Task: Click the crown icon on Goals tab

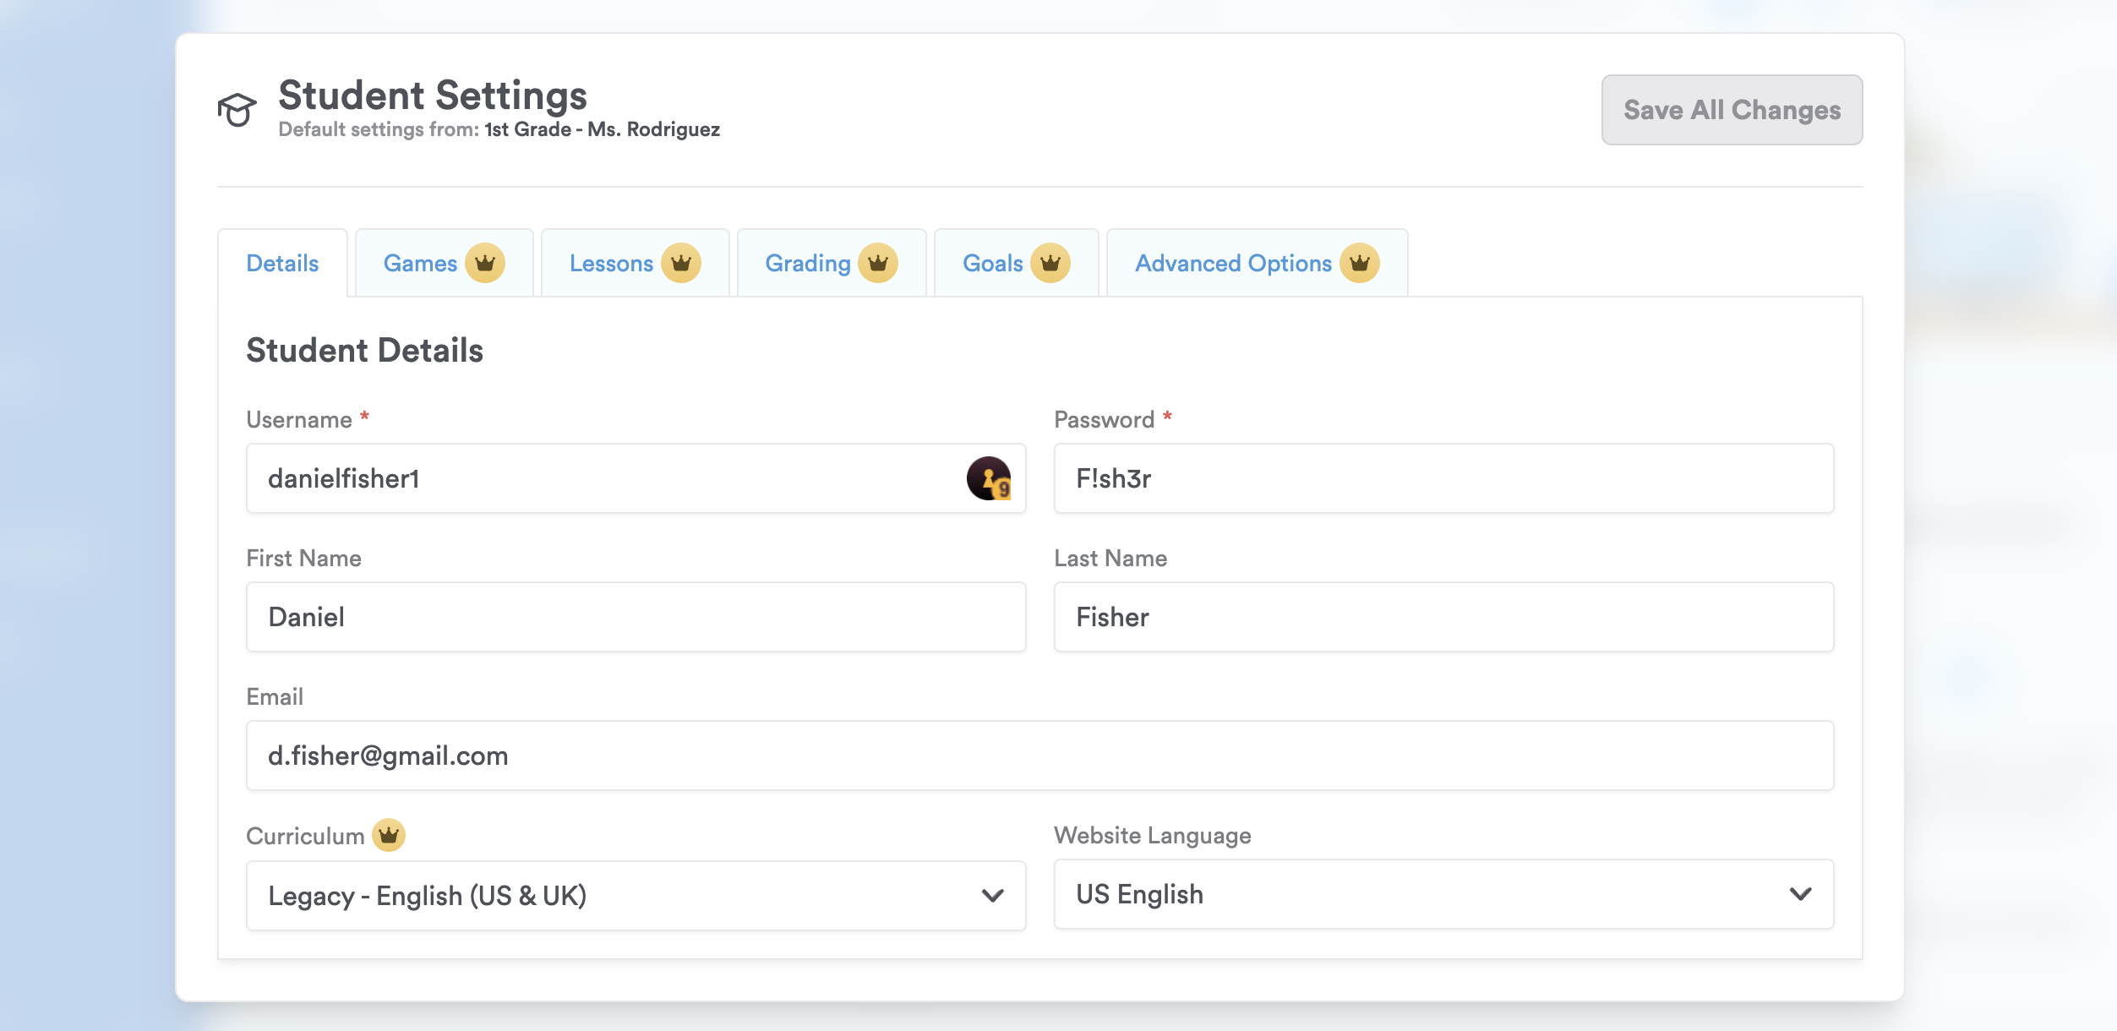Action: click(x=1050, y=264)
